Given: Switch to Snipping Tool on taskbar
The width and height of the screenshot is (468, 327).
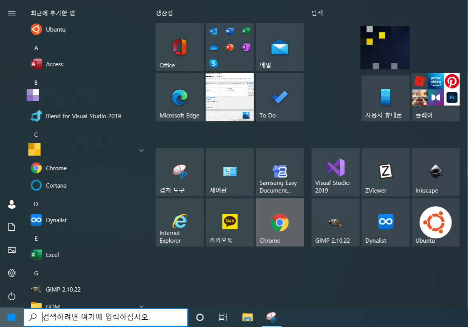Looking at the screenshot, I should click(271, 317).
